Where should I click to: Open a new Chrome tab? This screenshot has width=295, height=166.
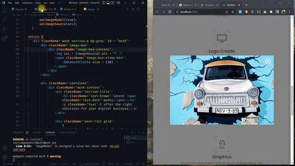click(x=246, y=5)
